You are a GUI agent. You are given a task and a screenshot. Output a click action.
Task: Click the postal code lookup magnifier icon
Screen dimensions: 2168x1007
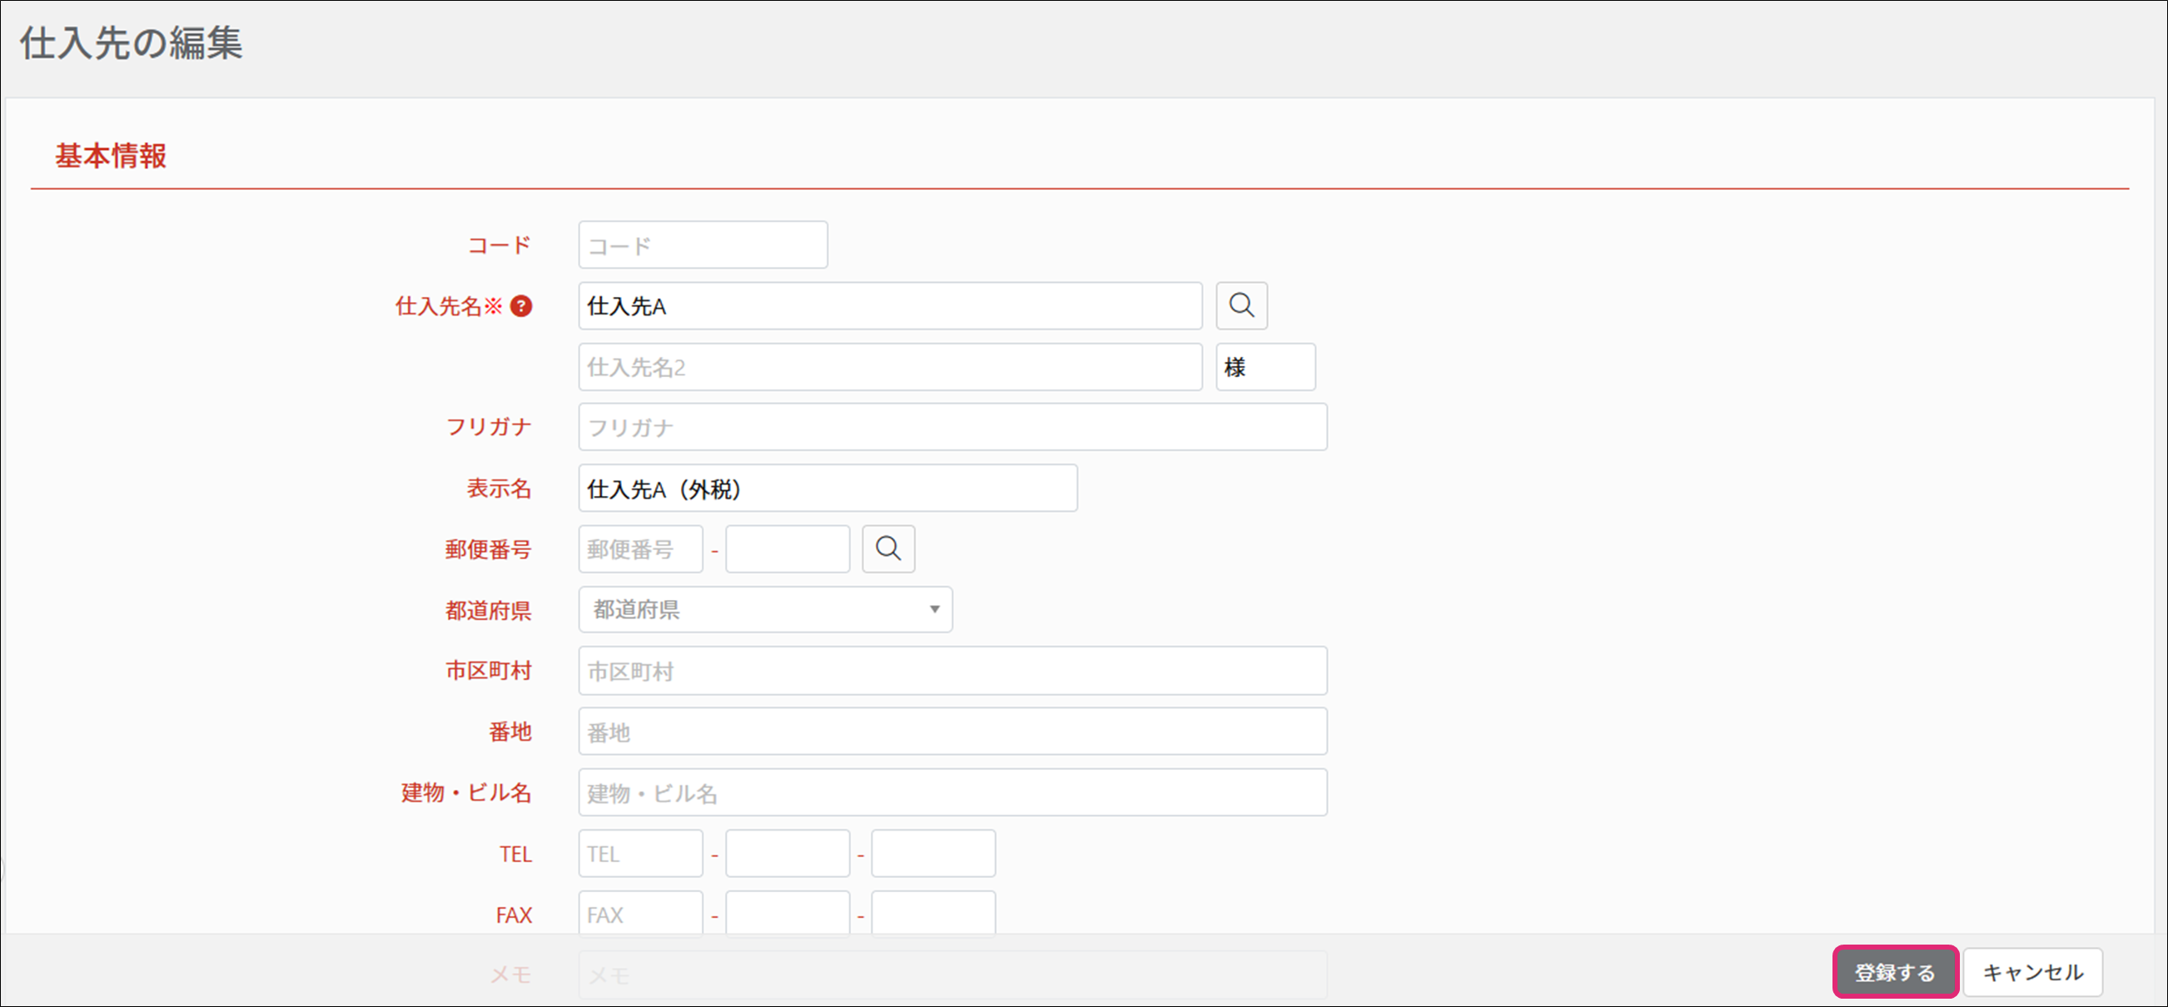click(888, 549)
